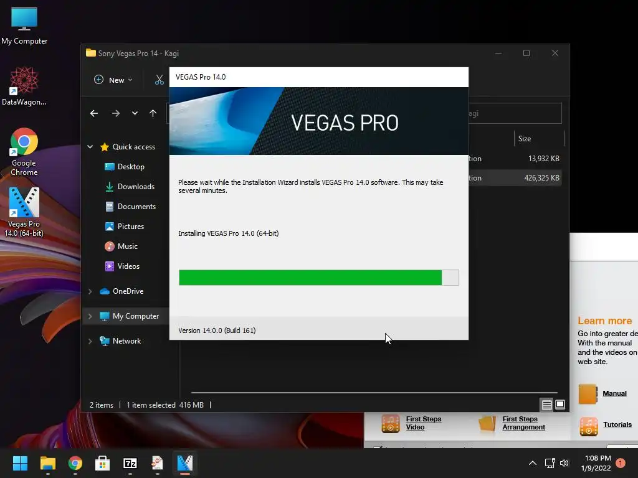638x478 pixels.
Task: Click the VEGAS Pro 14.0 installer title bar
Action: point(318,77)
